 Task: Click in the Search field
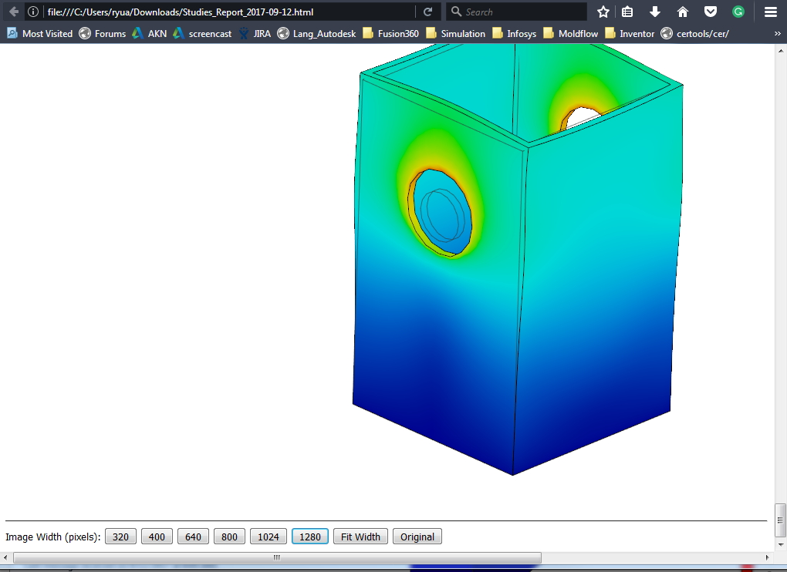pos(516,12)
